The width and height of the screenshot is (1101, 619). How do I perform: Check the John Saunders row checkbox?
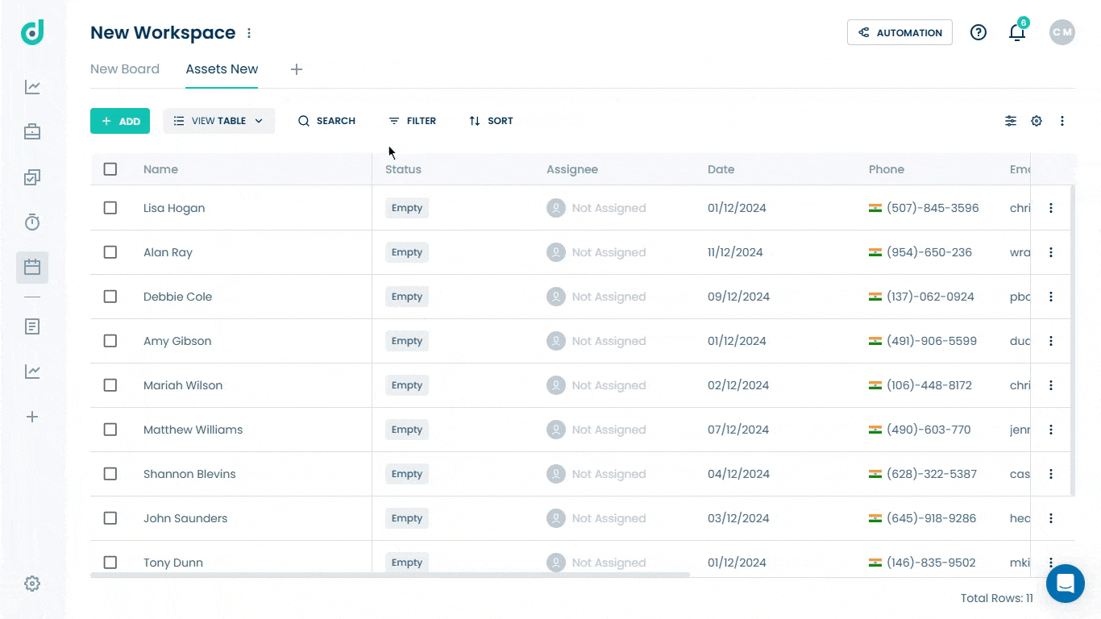point(110,518)
